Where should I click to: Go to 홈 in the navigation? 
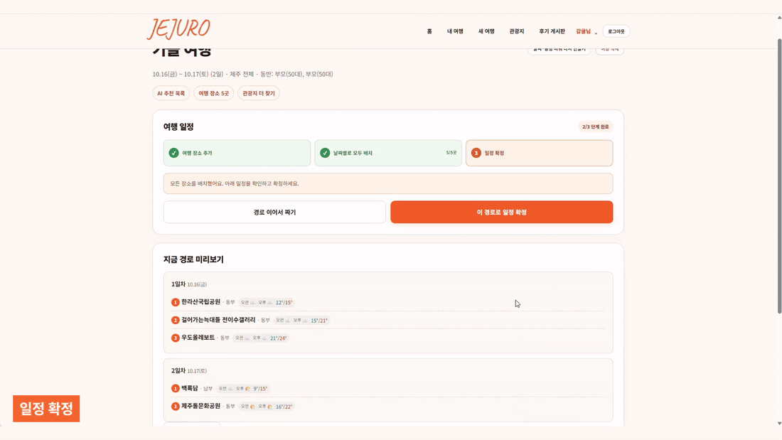click(x=429, y=31)
